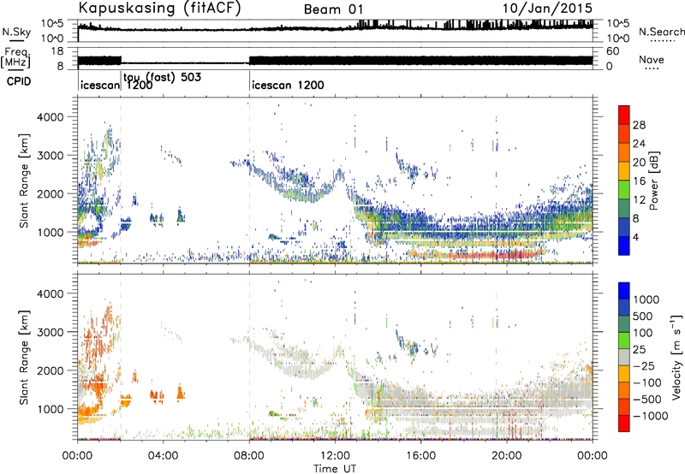685x474 pixels.
Task: Click the black frequency trace after 08:00
Action: [420, 61]
